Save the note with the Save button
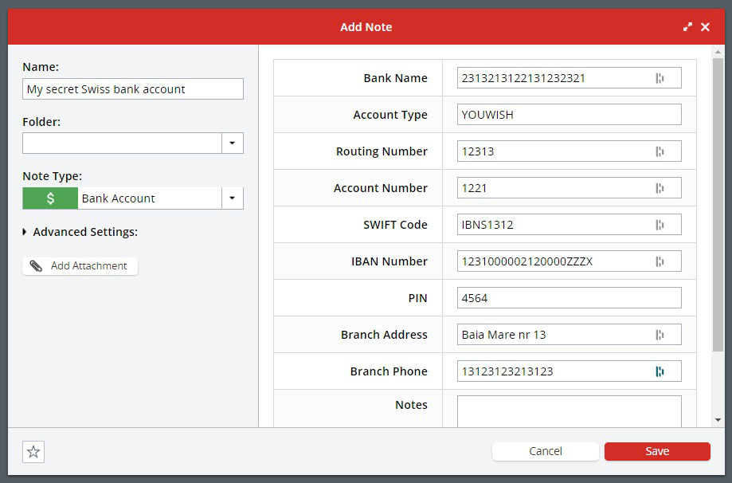Viewport: 732px width, 483px height. click(x=656, y=451)
